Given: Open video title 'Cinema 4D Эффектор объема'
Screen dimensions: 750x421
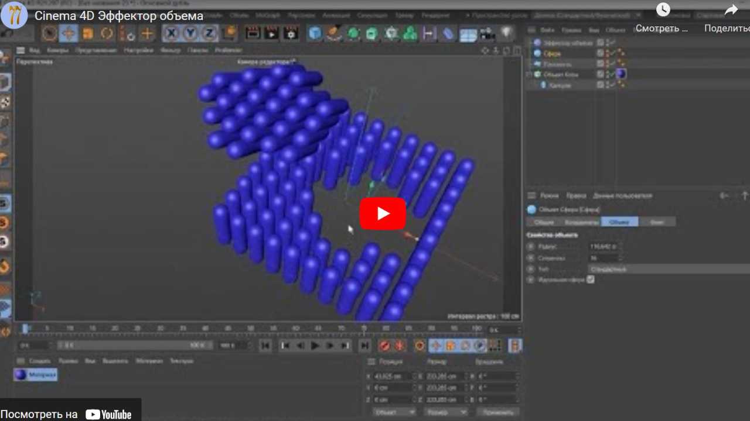Looking at the screenshot, I should click(x=119, y=16).
